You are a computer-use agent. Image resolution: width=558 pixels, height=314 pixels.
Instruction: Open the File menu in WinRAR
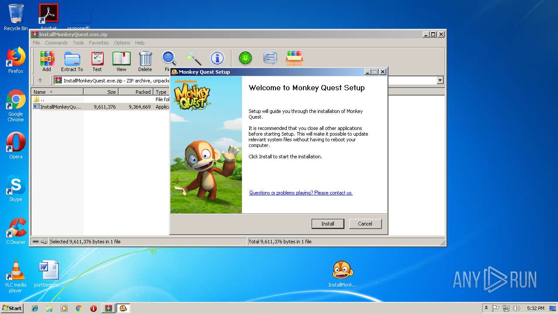pos(36,43)
